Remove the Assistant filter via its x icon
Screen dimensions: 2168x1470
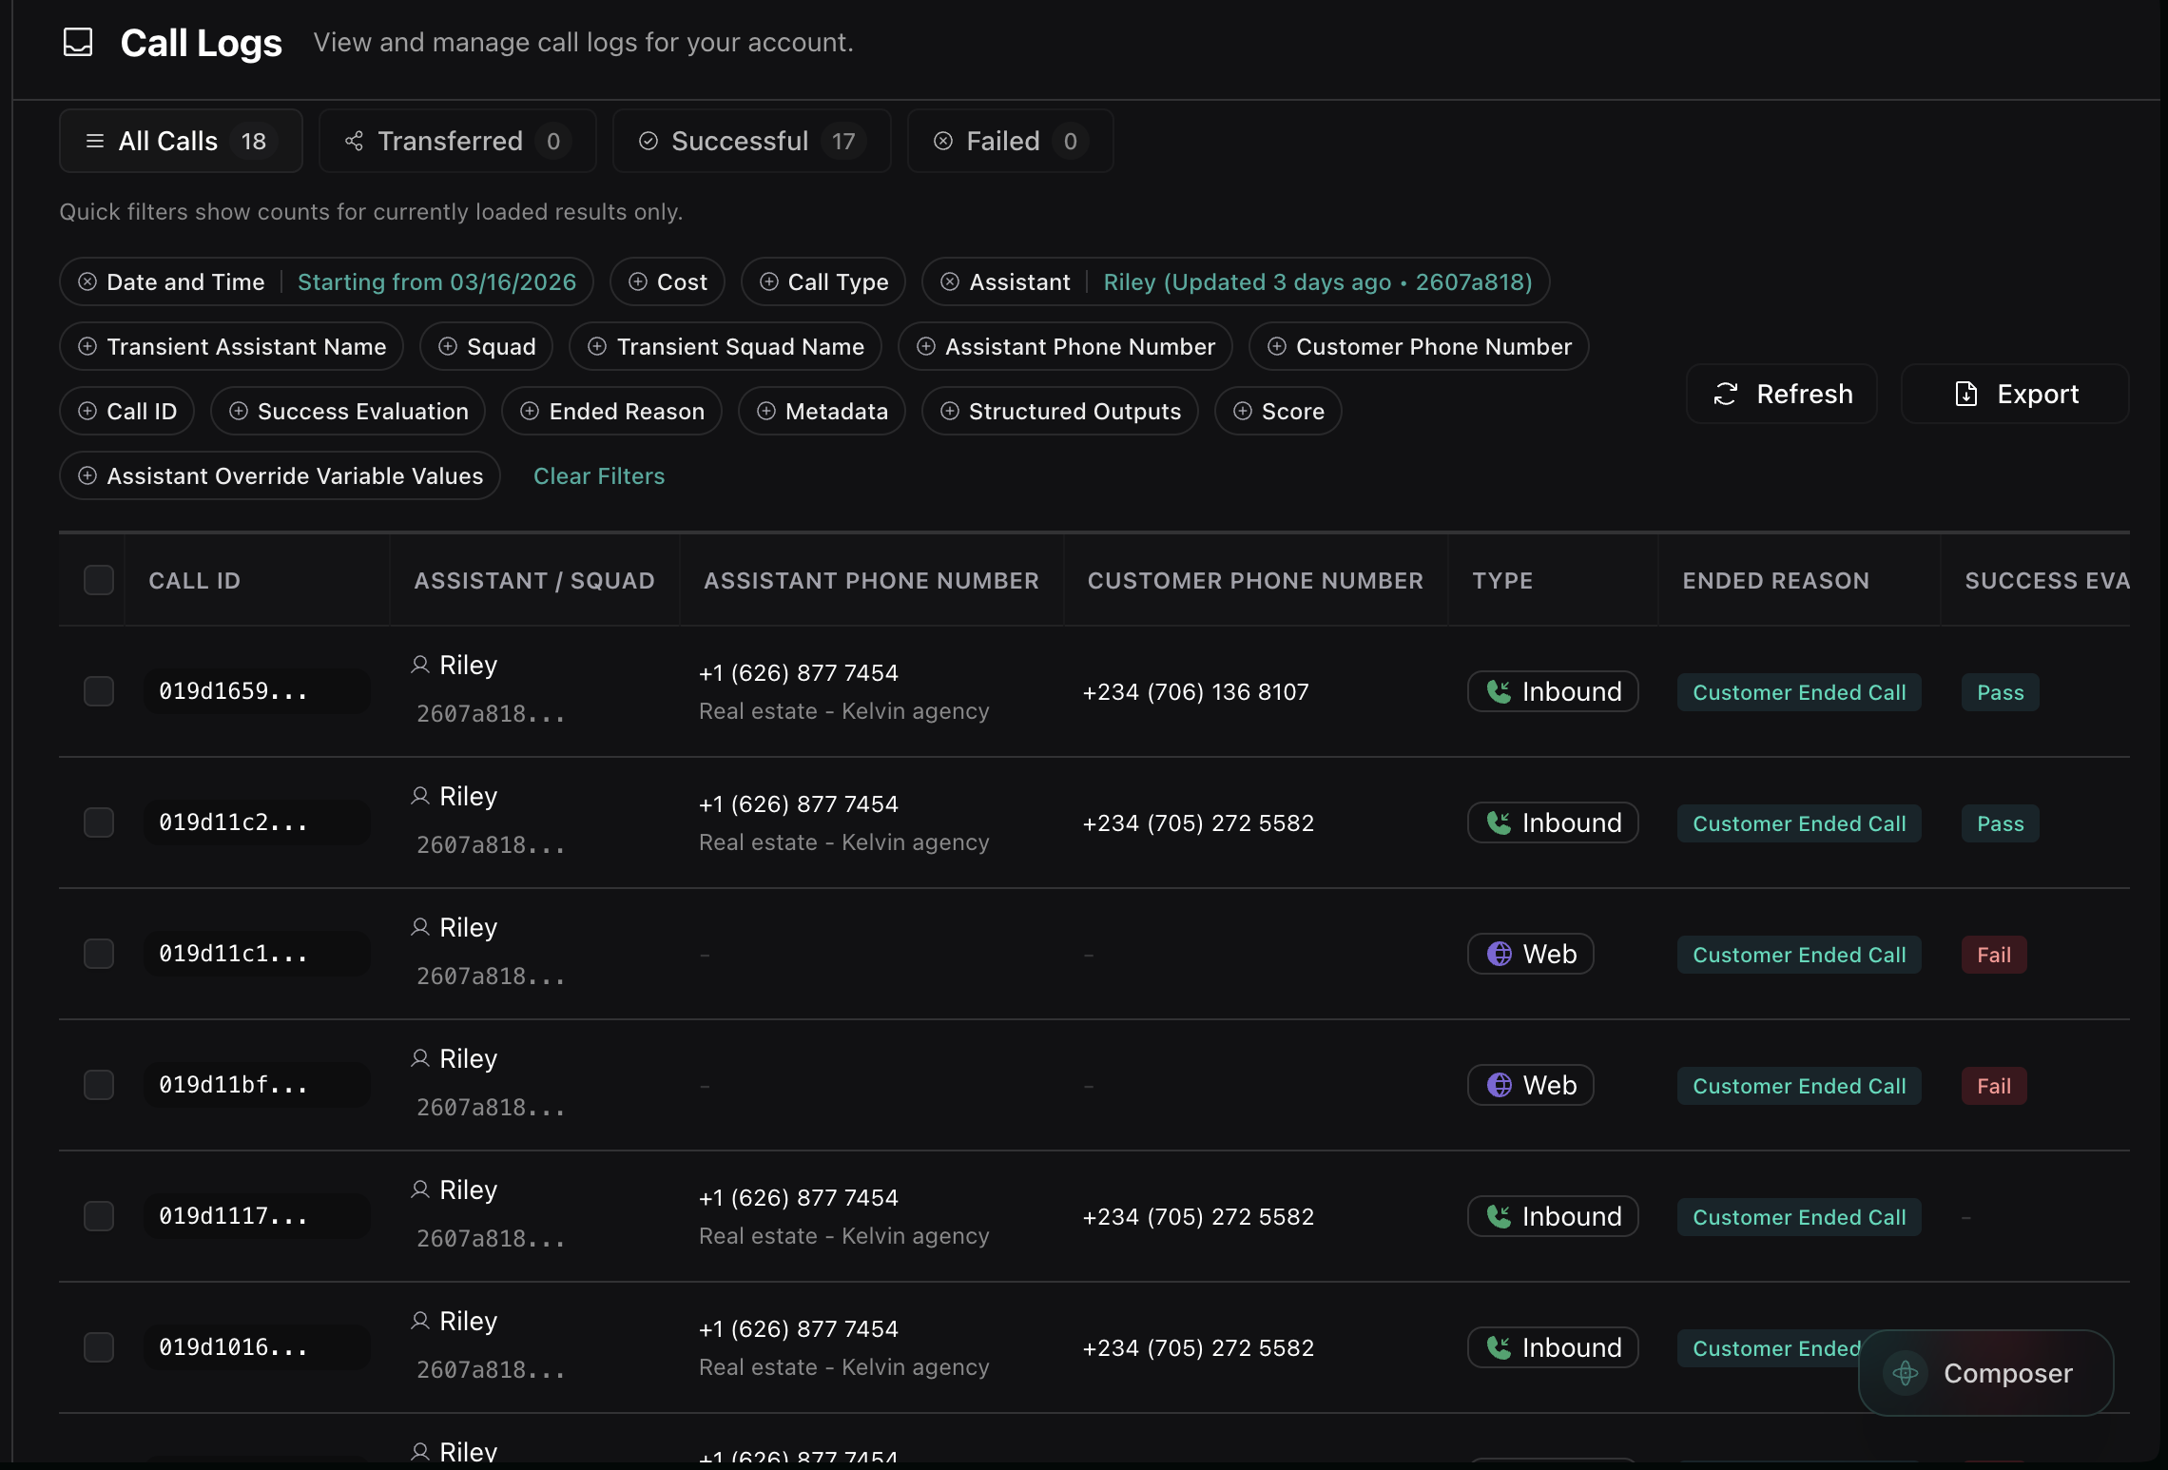950,282
